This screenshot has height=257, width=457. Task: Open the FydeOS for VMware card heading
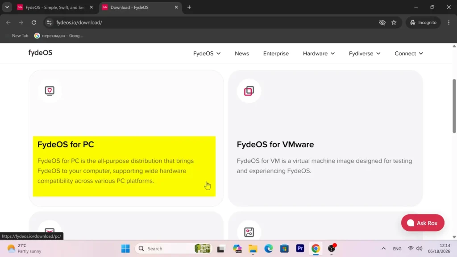[275, 145]
